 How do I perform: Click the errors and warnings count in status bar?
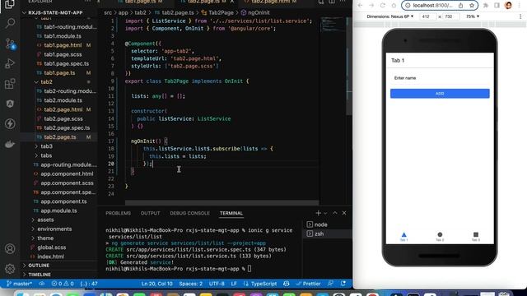pyautogui.click(x=63, y=284)
